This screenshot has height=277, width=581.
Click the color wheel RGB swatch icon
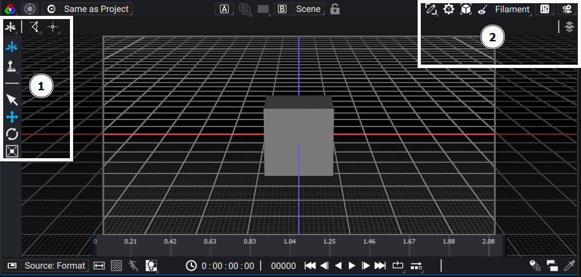pos(10,9)
